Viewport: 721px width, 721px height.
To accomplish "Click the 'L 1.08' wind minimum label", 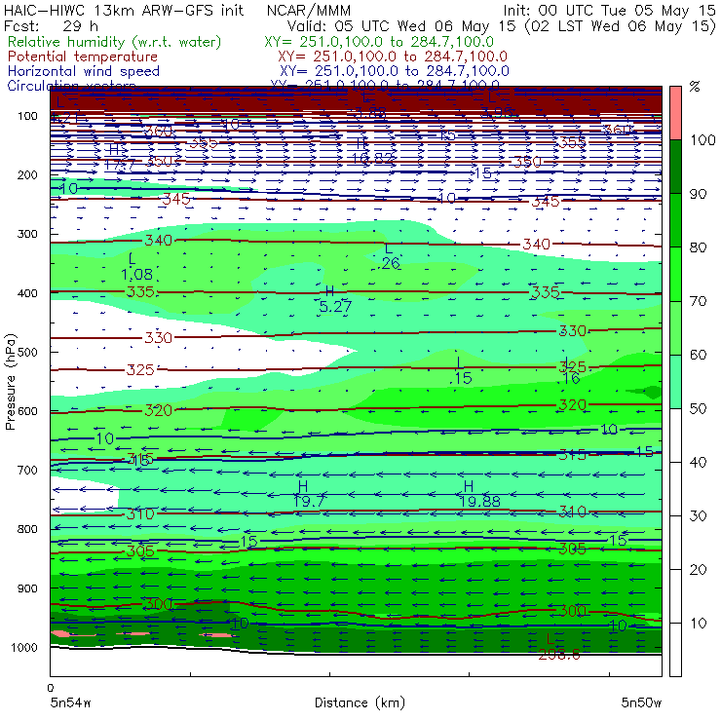I will click(x=136, y=267).
